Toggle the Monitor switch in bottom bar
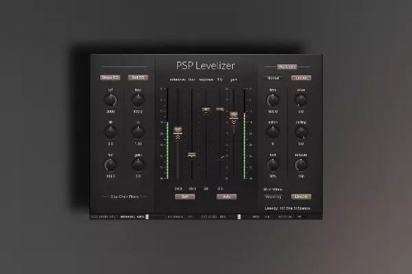The width and height of the screenshot is (412, 274). 301,217
